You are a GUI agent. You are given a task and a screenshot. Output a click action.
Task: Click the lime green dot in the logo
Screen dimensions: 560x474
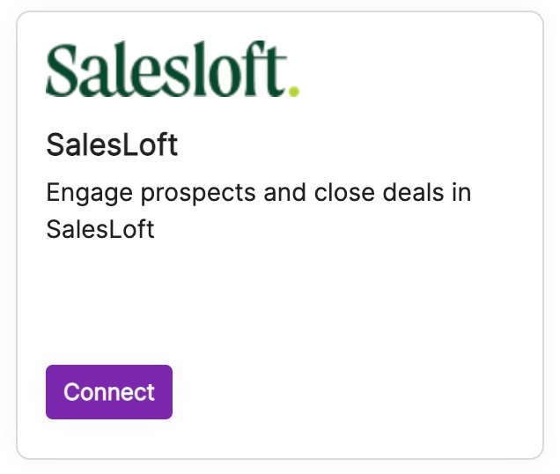[x=293, y=90]
